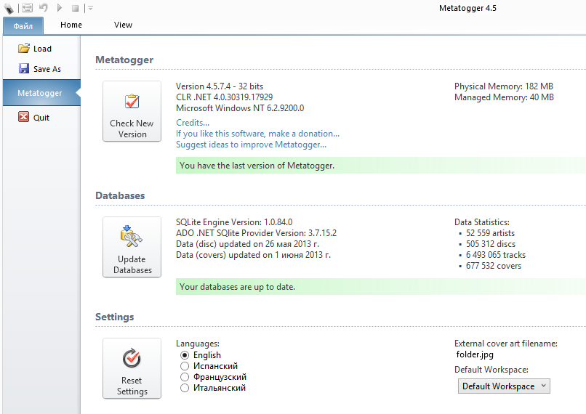
Task: Switch to the View ribbon tab
Action: (124, 25)
